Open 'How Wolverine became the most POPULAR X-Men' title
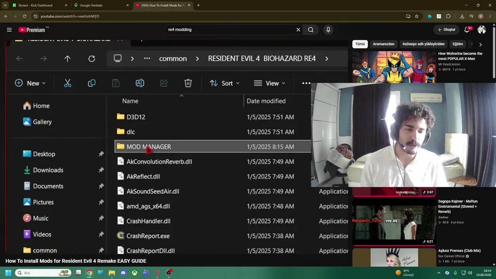 tap(460, 56)
